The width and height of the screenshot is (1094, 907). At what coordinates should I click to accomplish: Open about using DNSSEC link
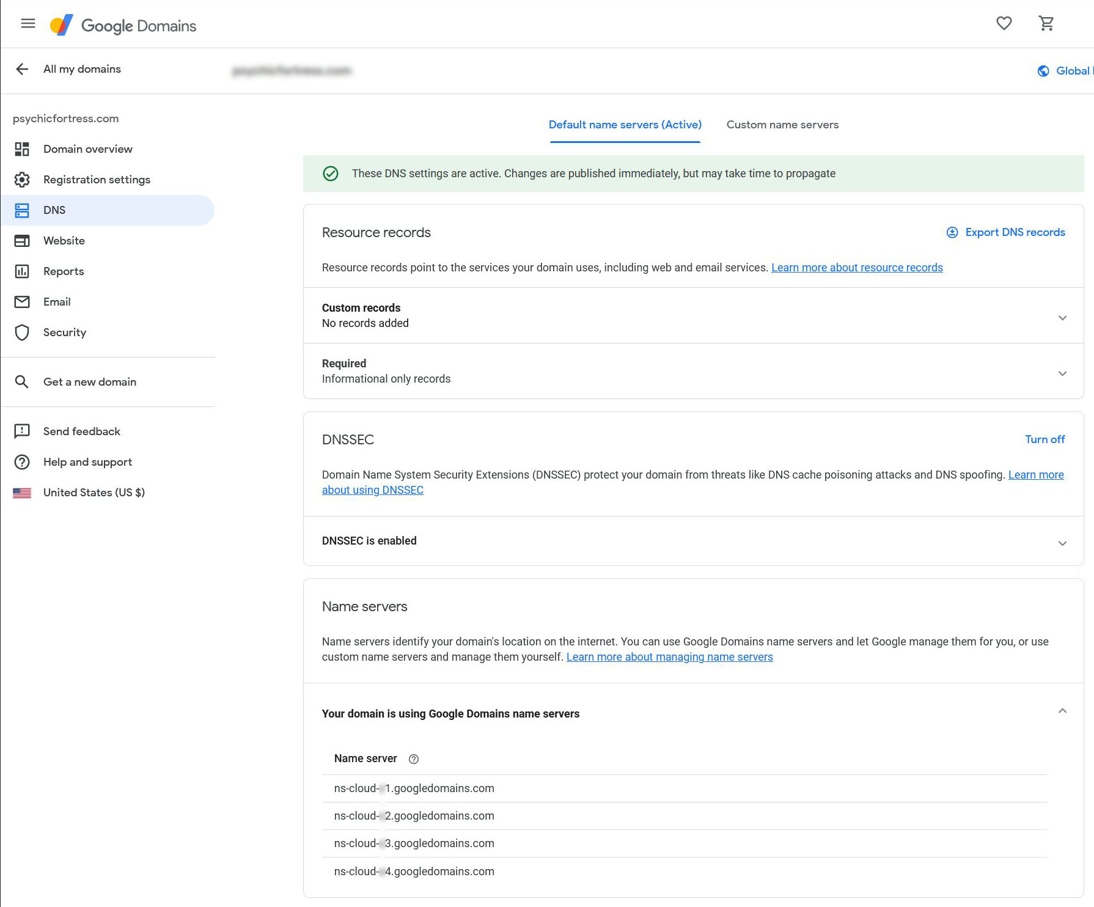(373, 490)
